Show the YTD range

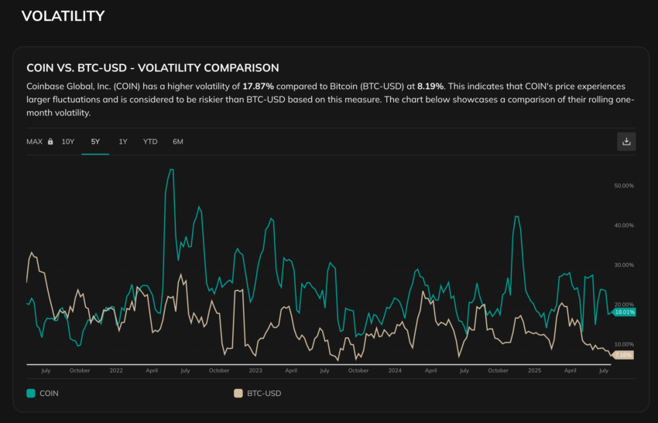(150, 142)
